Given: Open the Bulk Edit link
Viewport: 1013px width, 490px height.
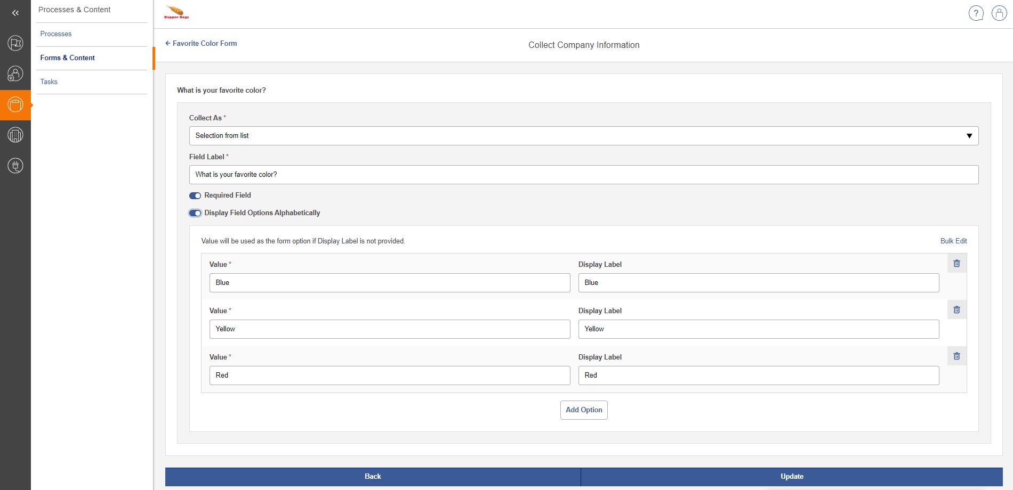Looking at the screenshot, I should [953, 241].
